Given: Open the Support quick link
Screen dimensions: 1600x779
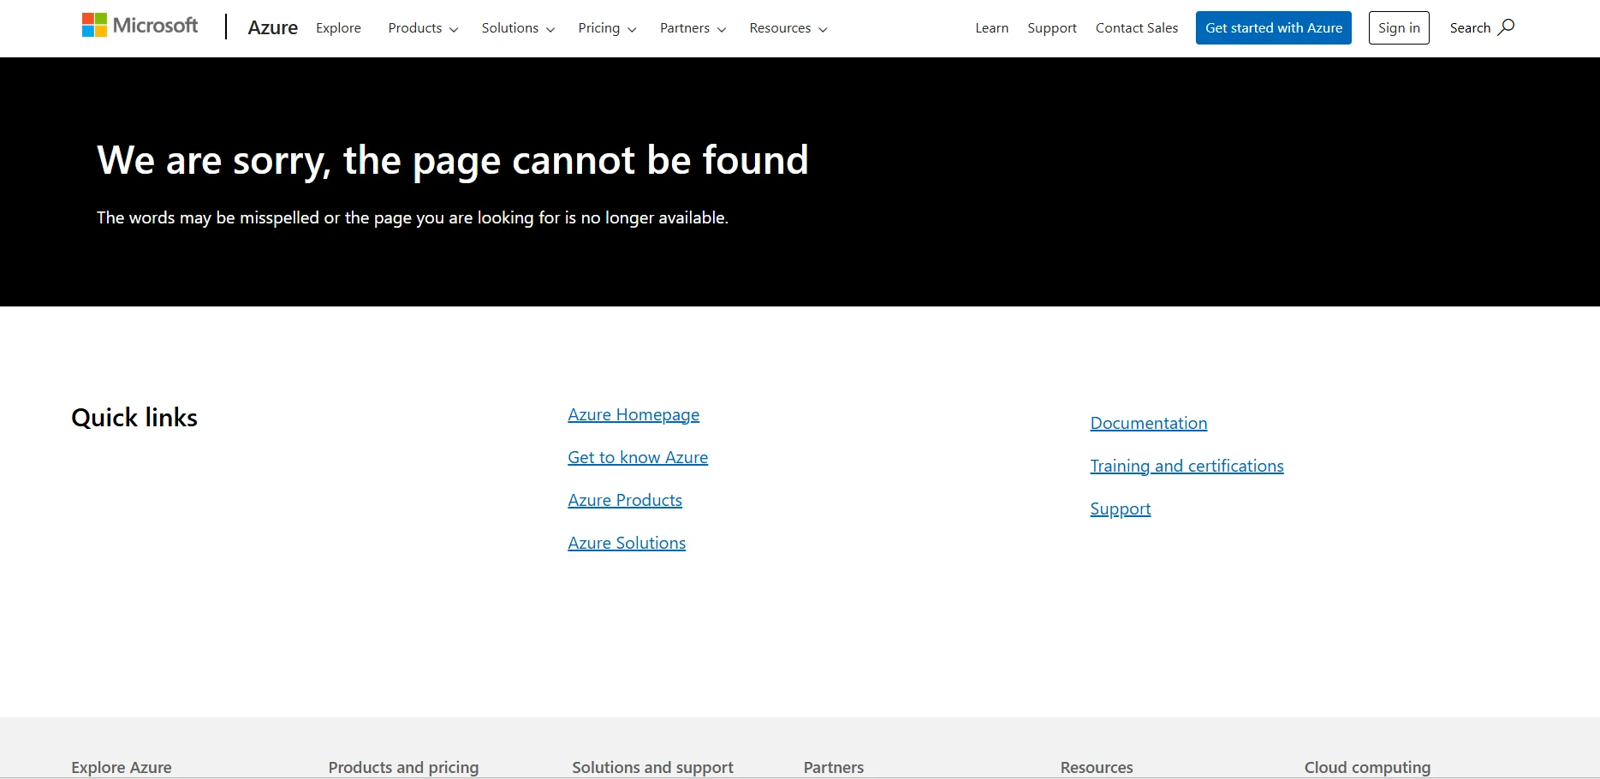Looking at the screenshot, I should coord(1120,508).
